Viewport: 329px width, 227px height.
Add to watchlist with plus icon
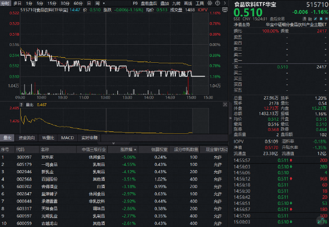tap(326, 19)
